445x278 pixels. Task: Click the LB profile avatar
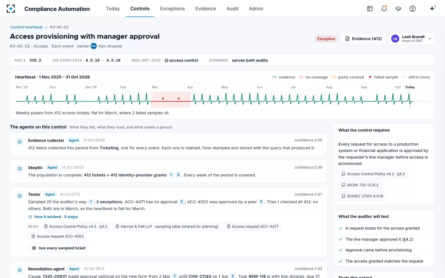[395, 39]
